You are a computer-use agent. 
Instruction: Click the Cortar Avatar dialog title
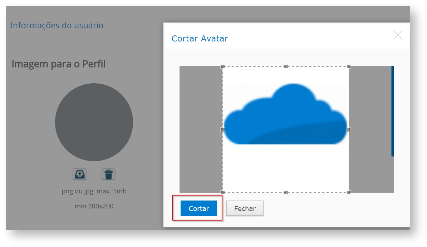[x=200, y=39]
